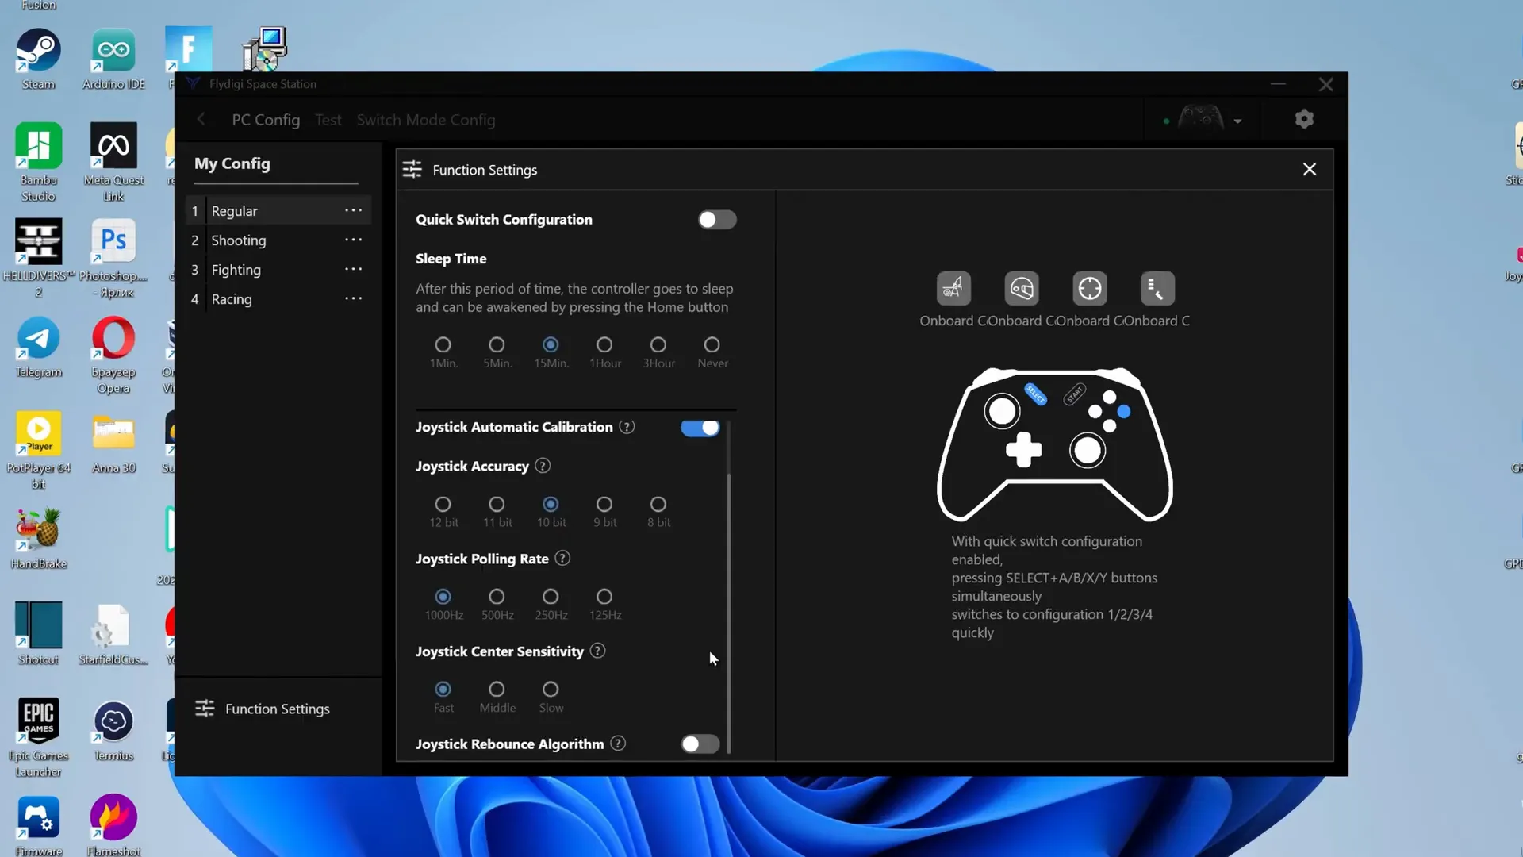The width and height of the screenshot is (1523, 857).
Task: Open options menu for Regular config
Action: point(353,210)
